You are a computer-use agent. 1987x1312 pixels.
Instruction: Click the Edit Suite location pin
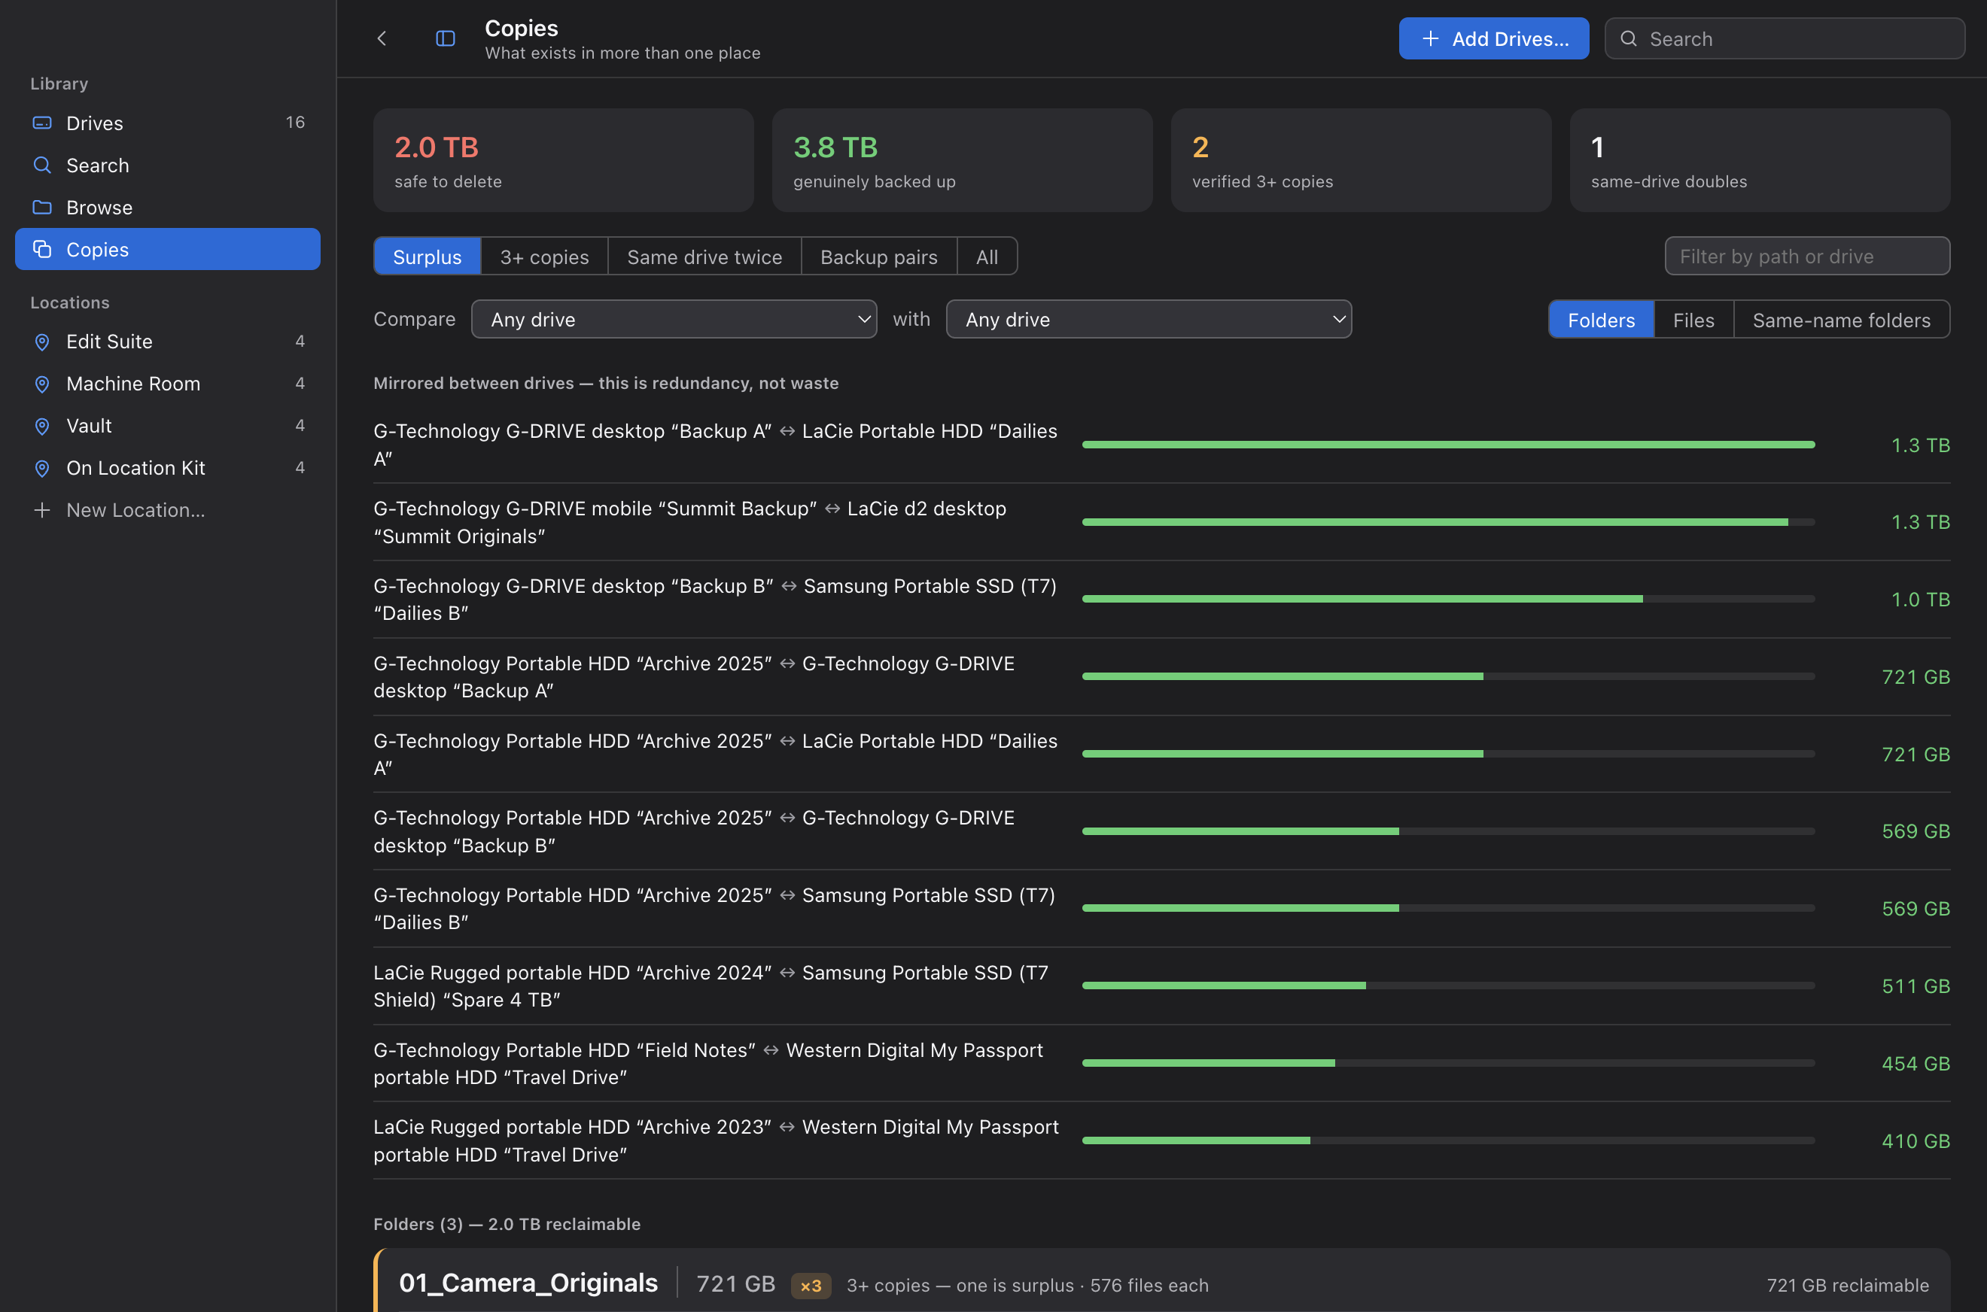42,342
